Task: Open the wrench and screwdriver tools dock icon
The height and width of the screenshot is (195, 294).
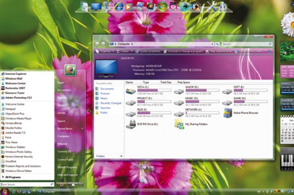Action: (212, 6)
